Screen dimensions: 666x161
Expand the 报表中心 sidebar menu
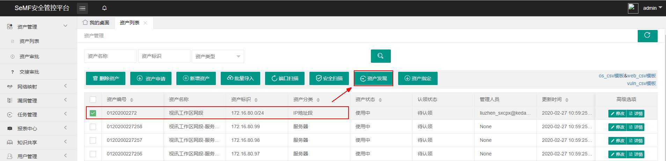click(x=65, y=128)
